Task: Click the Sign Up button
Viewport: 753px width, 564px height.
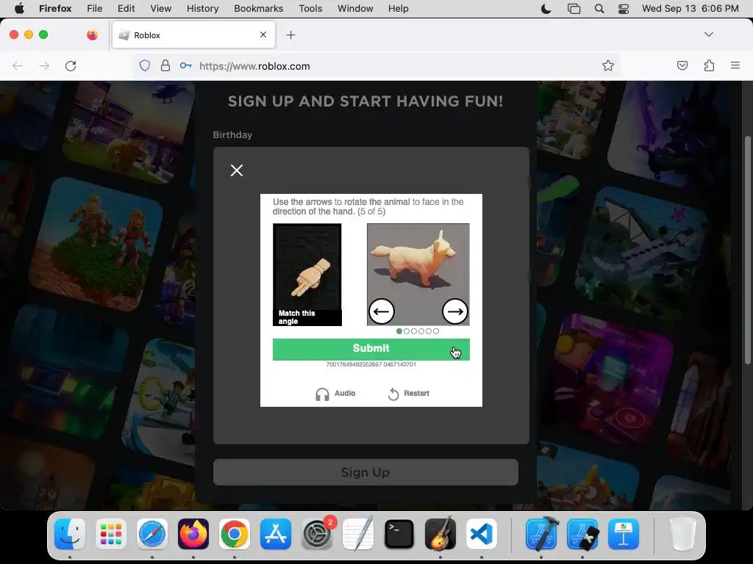Action: [365, 472]
